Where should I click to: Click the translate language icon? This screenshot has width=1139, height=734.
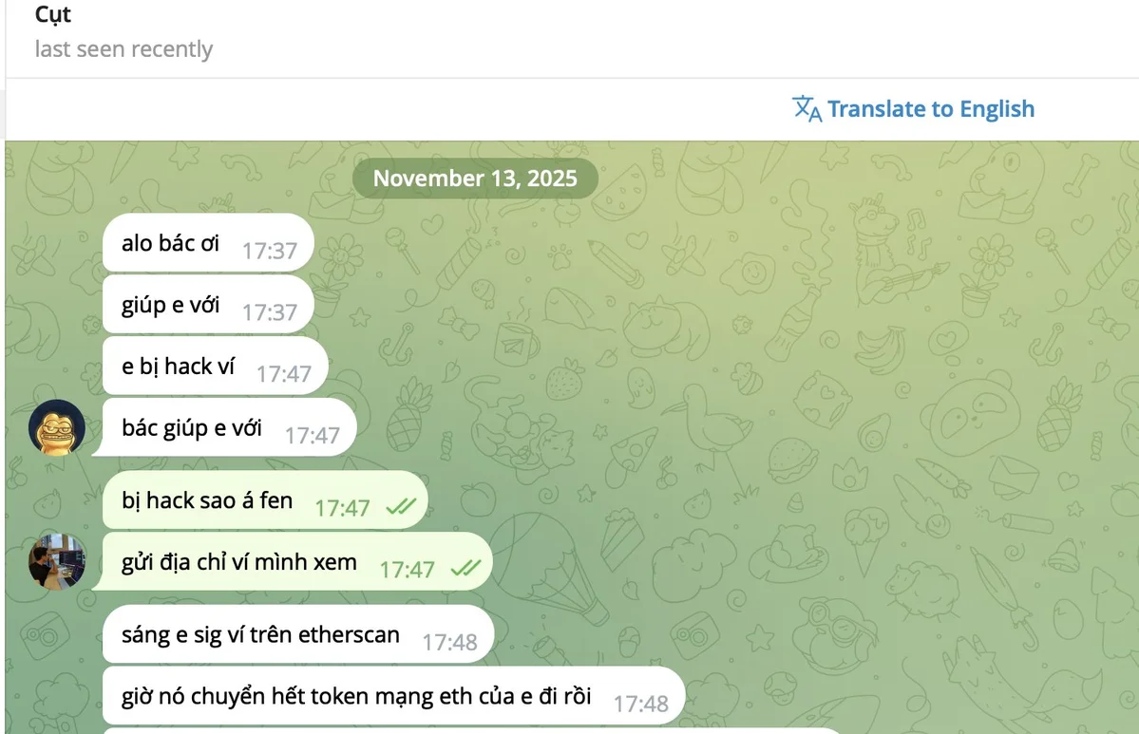(x=807, y=109)
